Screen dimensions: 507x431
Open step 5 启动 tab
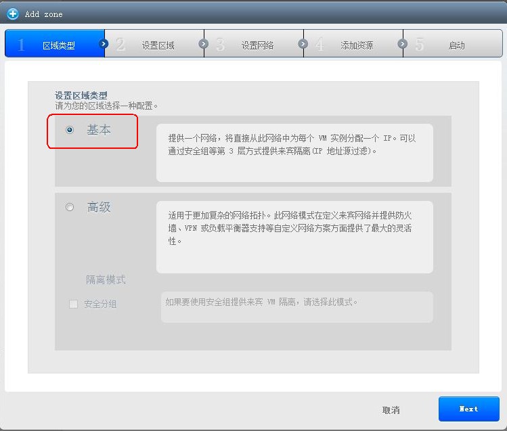click(453, 43)
